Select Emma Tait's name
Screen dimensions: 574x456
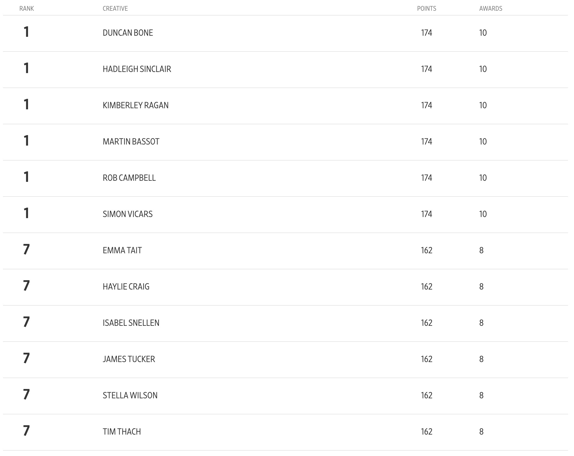(122, 250)
